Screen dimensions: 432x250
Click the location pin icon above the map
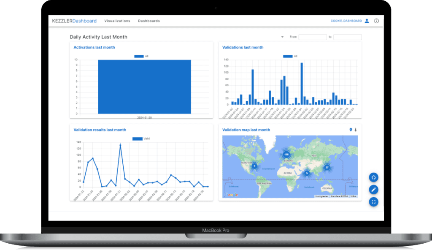click(x=350, y=130)
